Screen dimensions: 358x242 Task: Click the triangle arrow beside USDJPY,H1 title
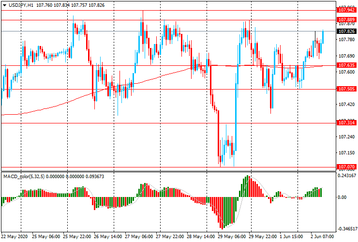(x=4, y=5)
